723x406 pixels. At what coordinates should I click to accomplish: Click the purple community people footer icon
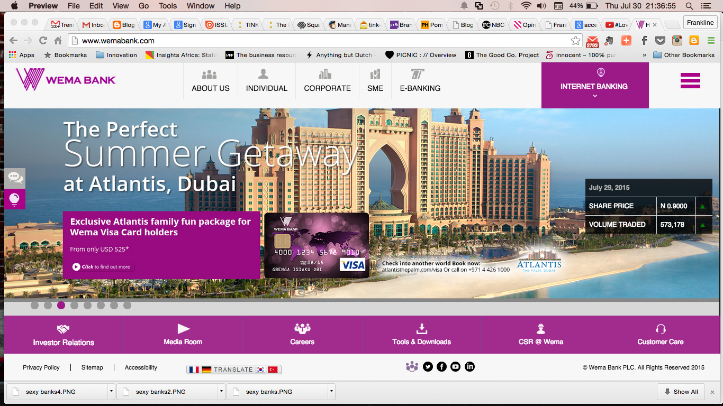click(412, 366)
